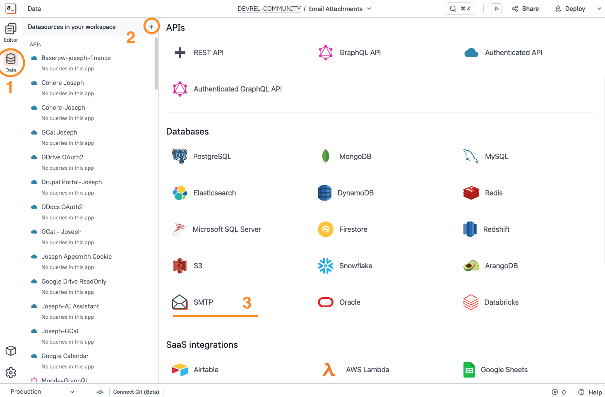This screenshot has width=605, height=397.
Task: Choose the MongoDB leaf icon
Action: click(326, 156)
